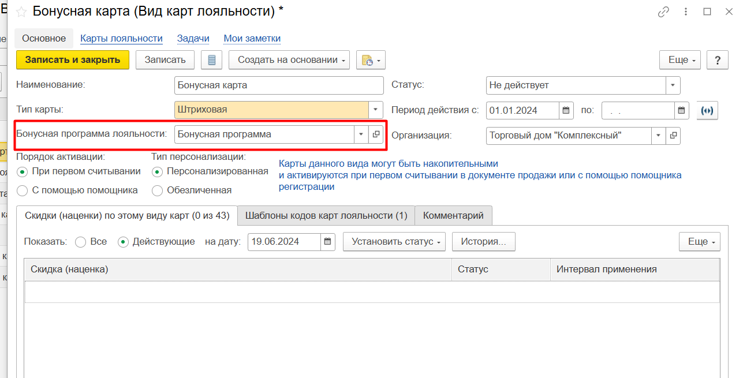This screenshot has height=378, width=743.
Task: Expand the Тип карты dropdown
Action: [376, 110]
